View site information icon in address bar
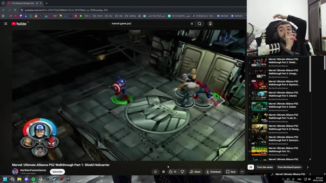The image size is (326, 183). [22, 10]
